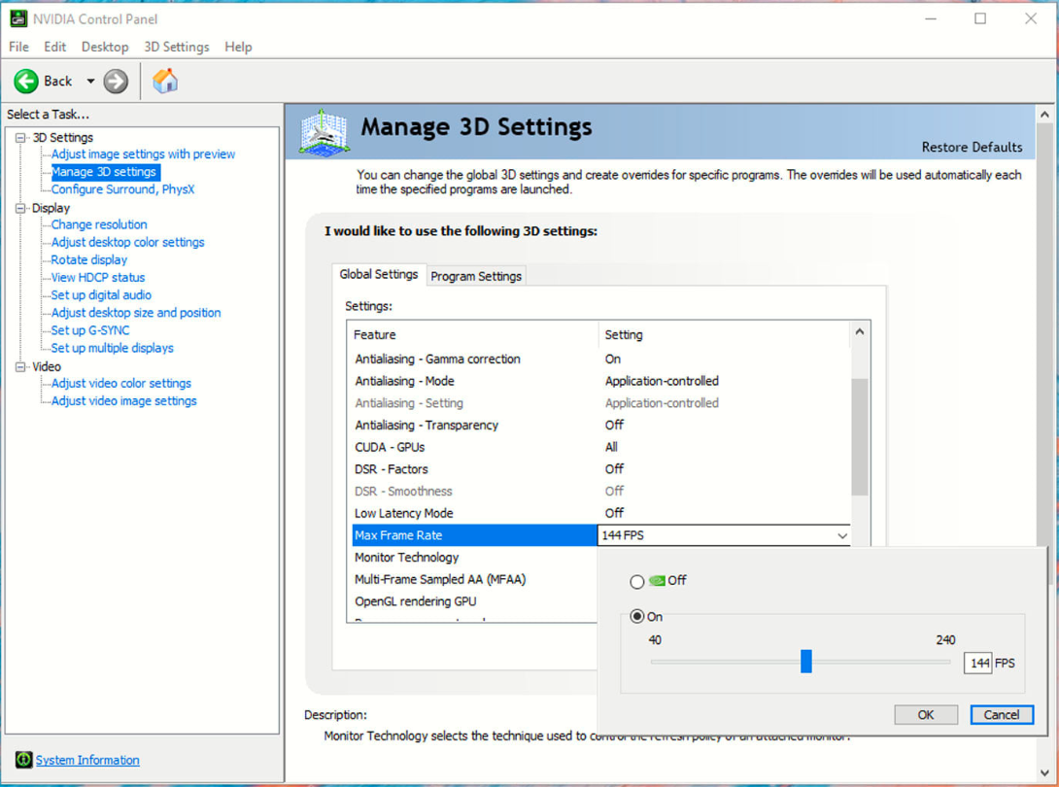Select the Monitor Technology row
The width and height of the screenshot is (1059, 787).
point(474,558)
